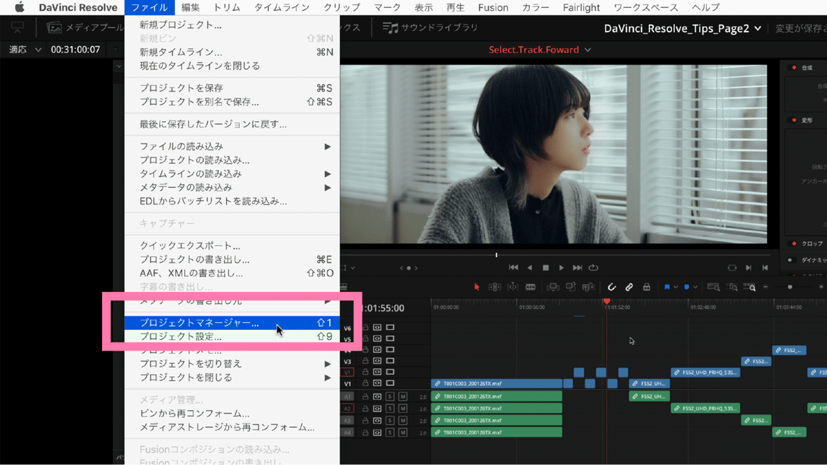Click the Match Frame icon right of viewer transport
827x465 pixels.
732,267
